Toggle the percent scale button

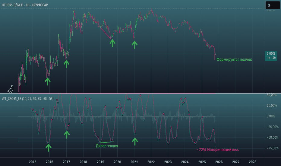point(273,5)
